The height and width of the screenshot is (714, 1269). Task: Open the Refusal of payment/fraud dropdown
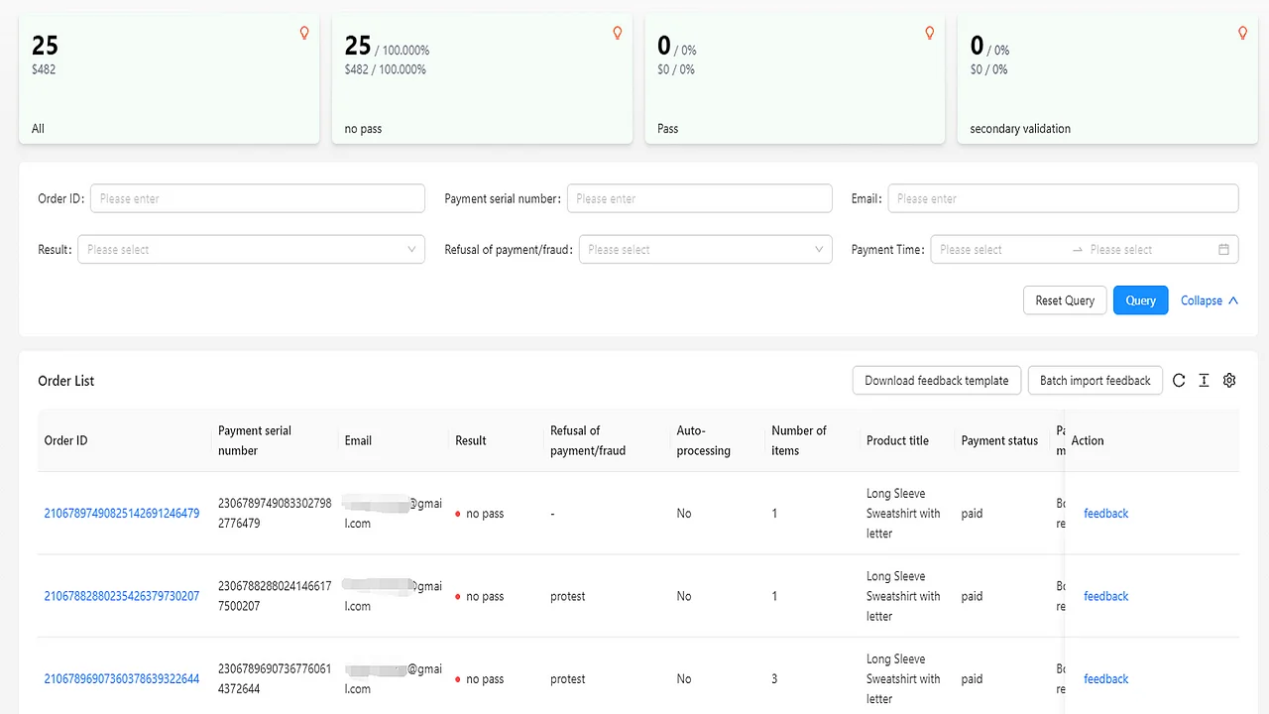pyautogui.click(x=705, y=250)
